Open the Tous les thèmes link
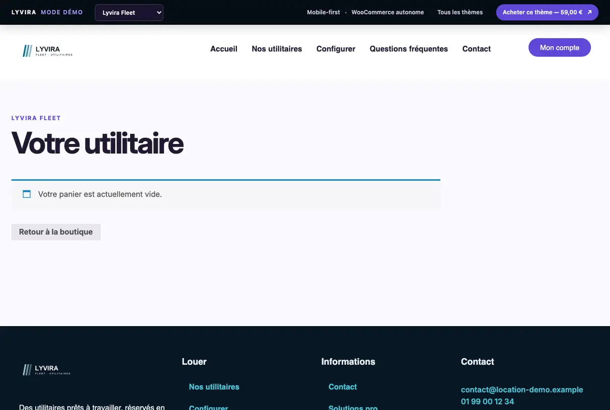610x410 pixels. (460, 12)
